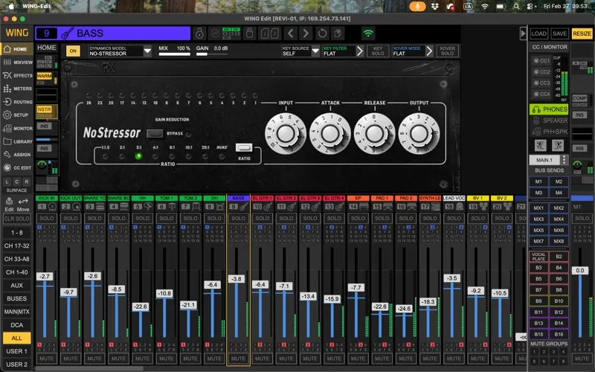
Task: Toggle NoStressor gain reduction bypass switch
Action: coord(155,134)
